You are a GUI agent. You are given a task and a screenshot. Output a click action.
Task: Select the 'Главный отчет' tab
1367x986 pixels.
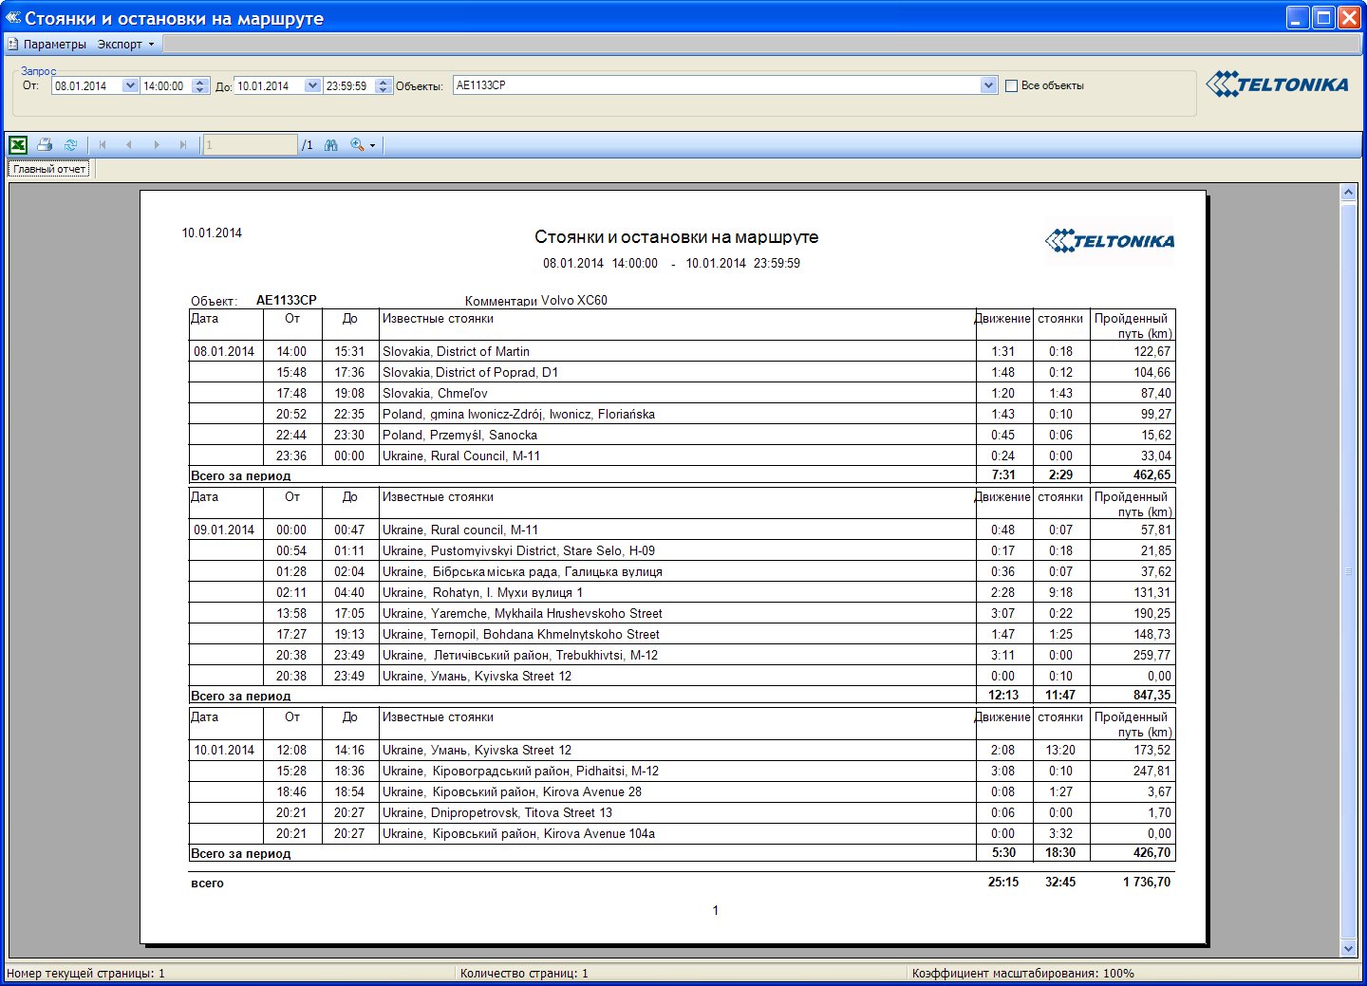(49, 169)
